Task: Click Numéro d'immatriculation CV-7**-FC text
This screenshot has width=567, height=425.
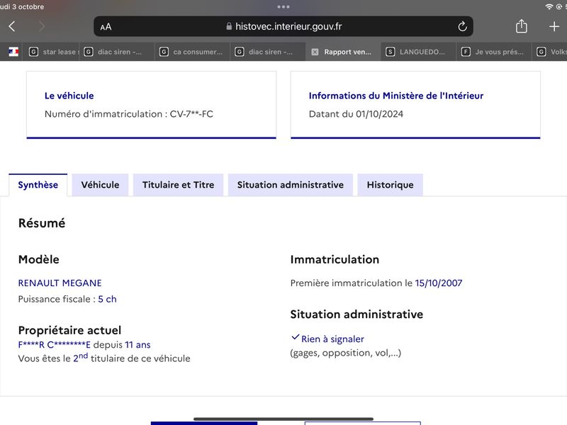Action: click(129, 114)
